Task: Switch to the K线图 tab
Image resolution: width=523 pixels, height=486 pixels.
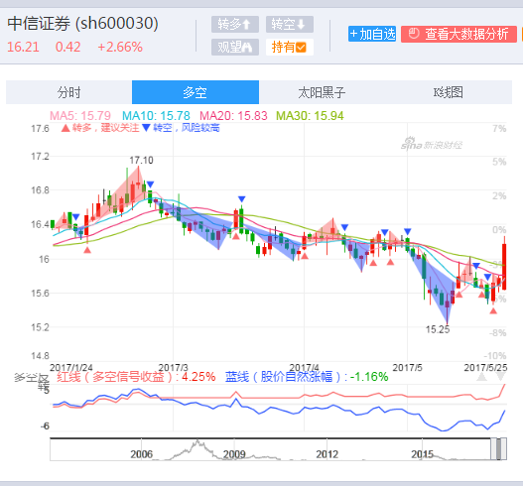Action: coord(449,92)
